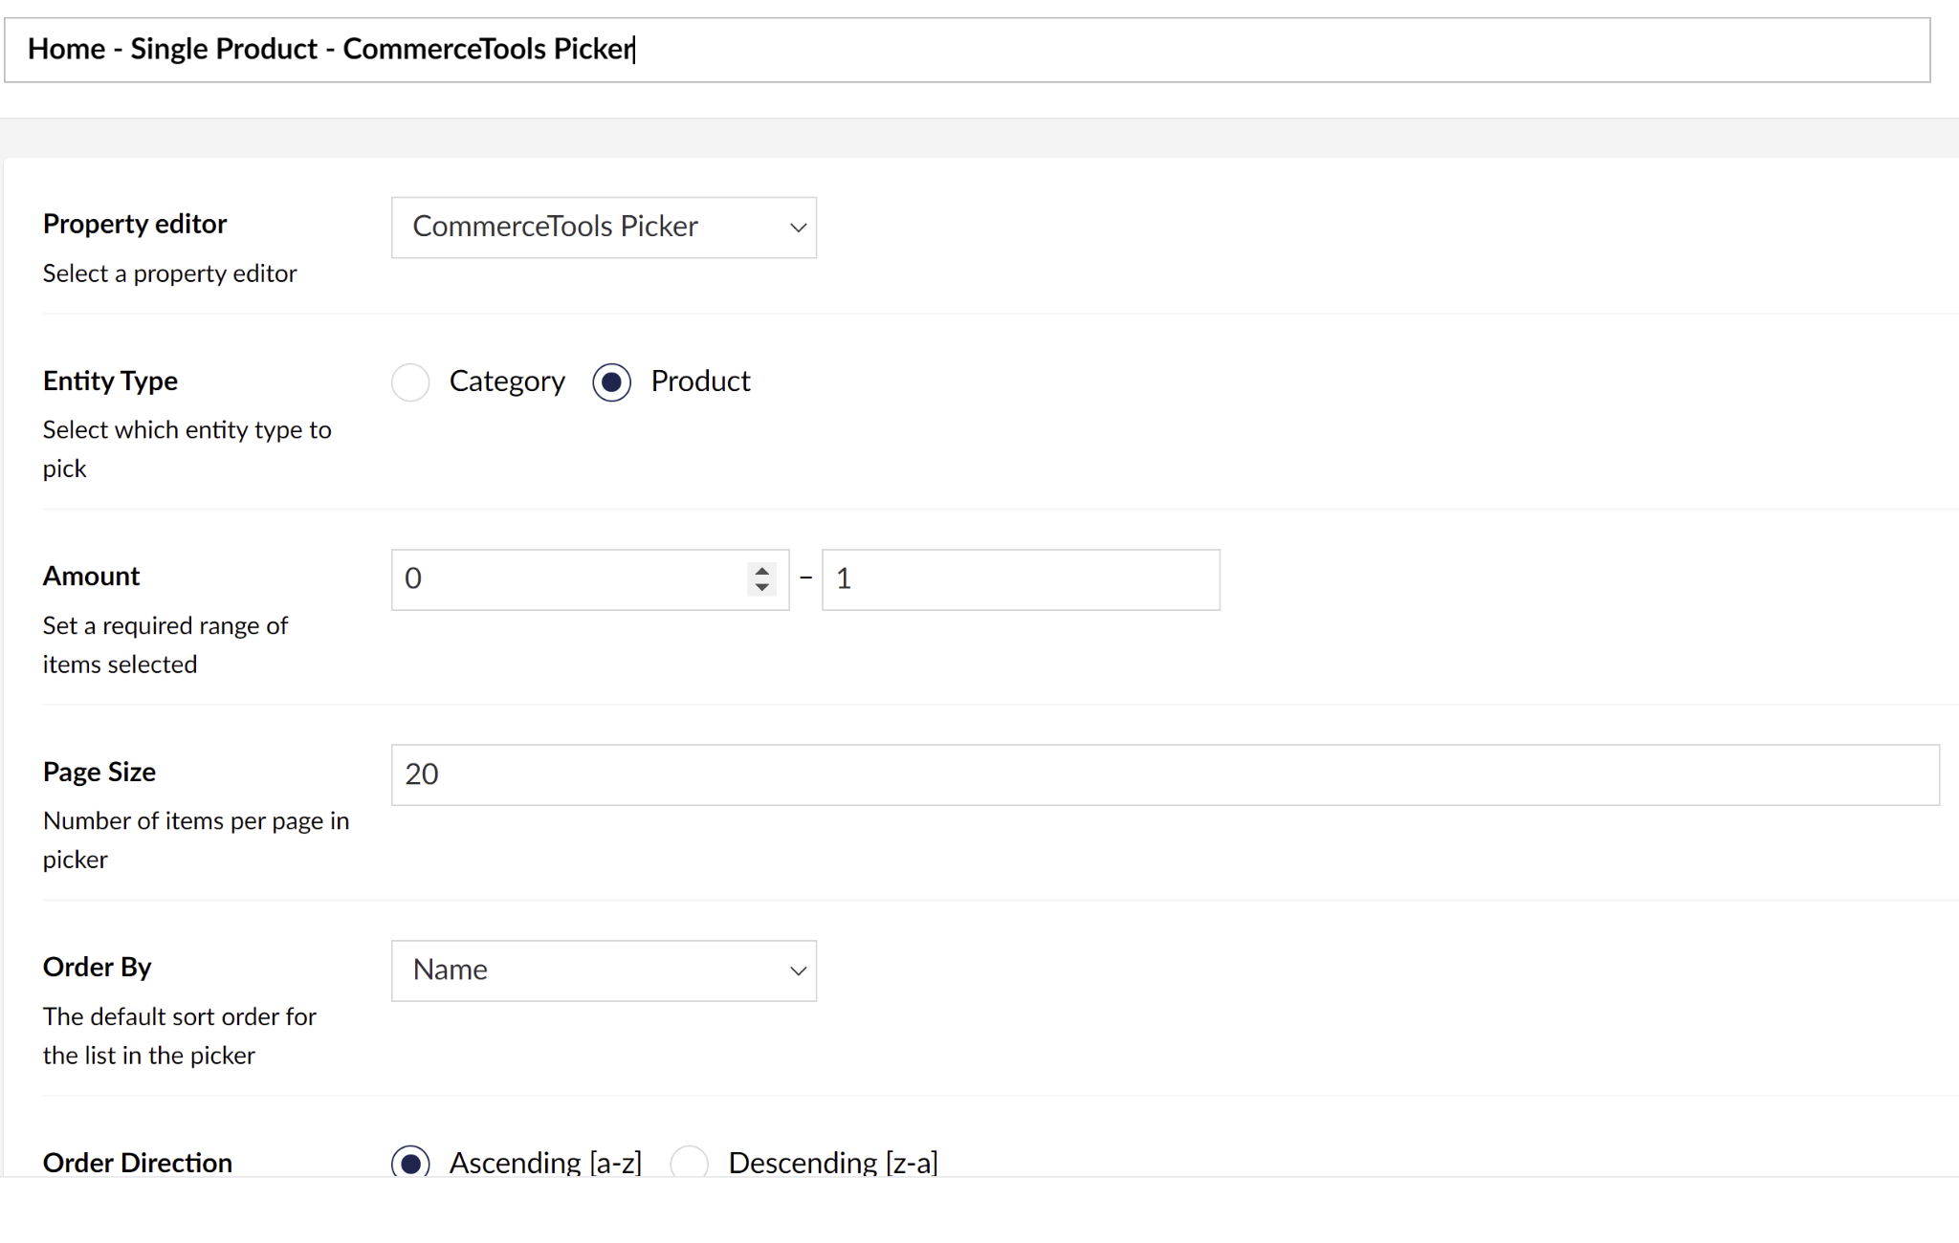Click the 'Order Direction' label
Viewport: 1959px width, 1243px height.
(x=138, y=1163)
